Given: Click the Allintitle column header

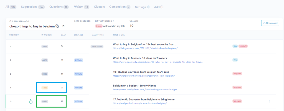Looking at the screenshot, I should (x=98, y=35).
